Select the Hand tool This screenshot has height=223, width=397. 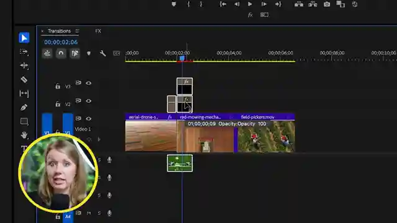(24, 135)
